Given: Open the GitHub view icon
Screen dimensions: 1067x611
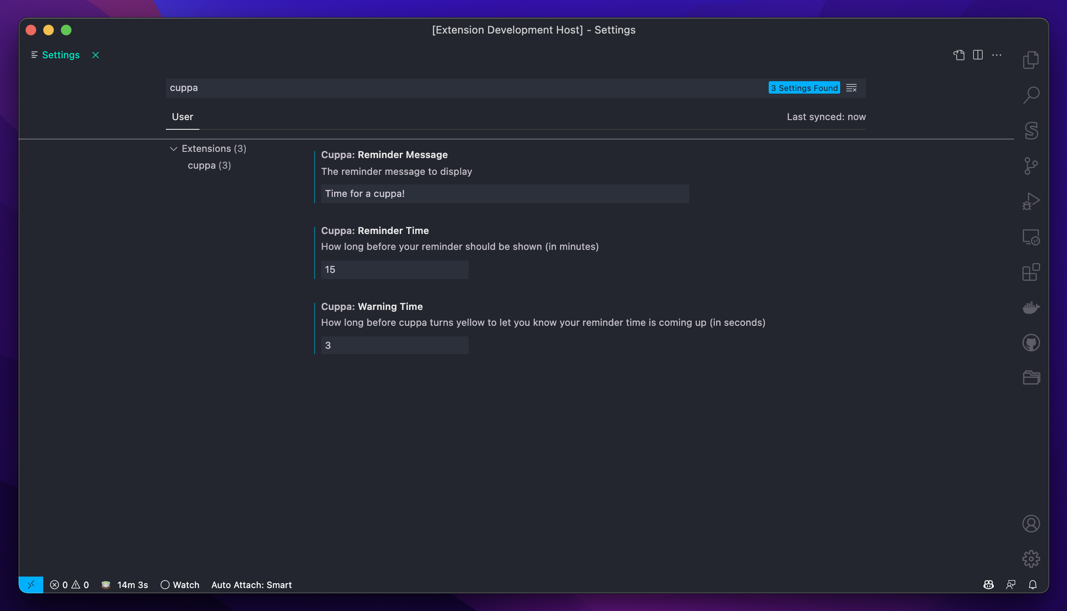Looking at the screenshot, I should pyautogui.click(x=1031, y=343).
